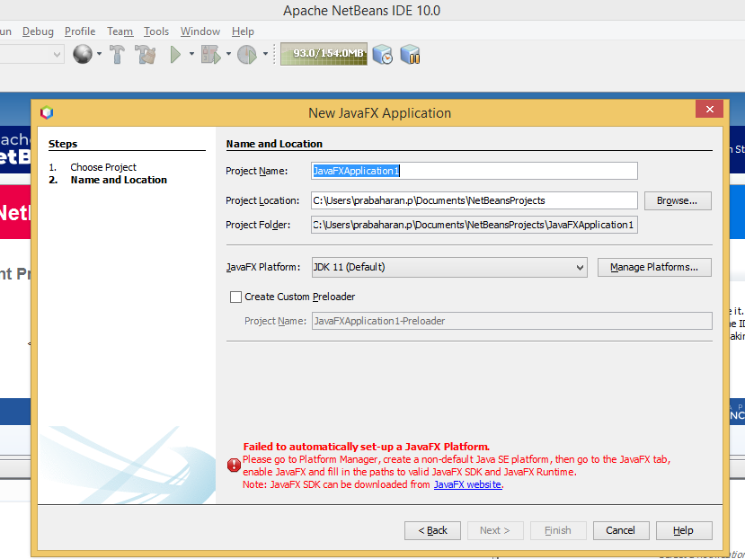Open the Profile menu
The width and height of the screenshot is (745, 559).
coord(80,31)
